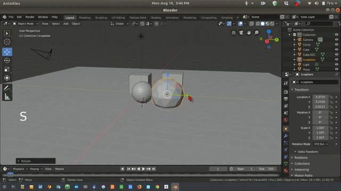Activate the Scale tool
This screenshot has height=191, width=341.
[7, 70]
